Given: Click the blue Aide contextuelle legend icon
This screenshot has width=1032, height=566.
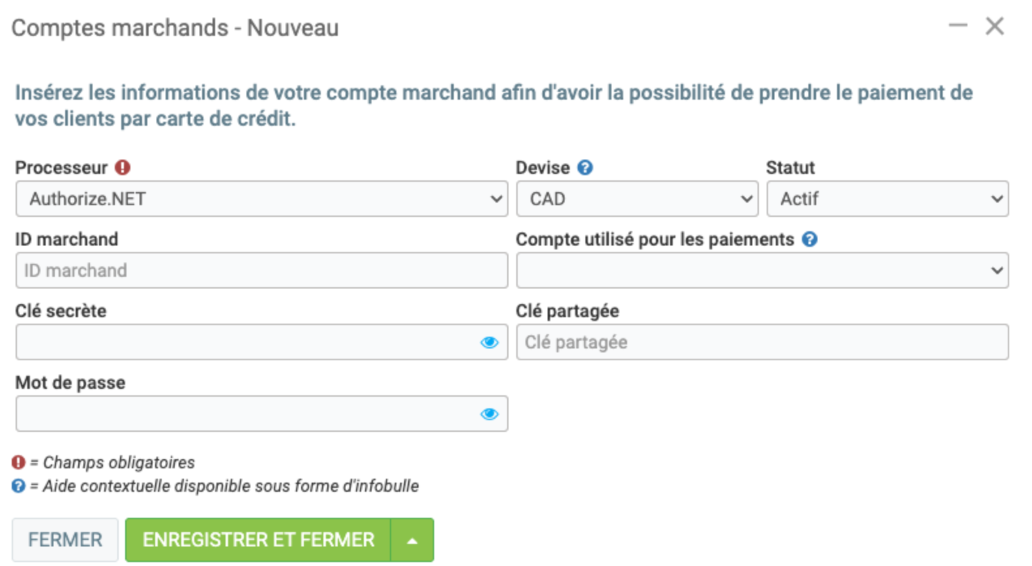Looking at the screenshot, I should coord(18,486).
